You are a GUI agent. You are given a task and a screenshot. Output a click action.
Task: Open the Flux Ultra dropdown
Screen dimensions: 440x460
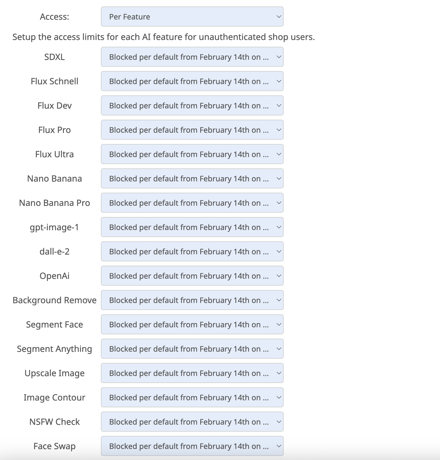coord(192,154)
